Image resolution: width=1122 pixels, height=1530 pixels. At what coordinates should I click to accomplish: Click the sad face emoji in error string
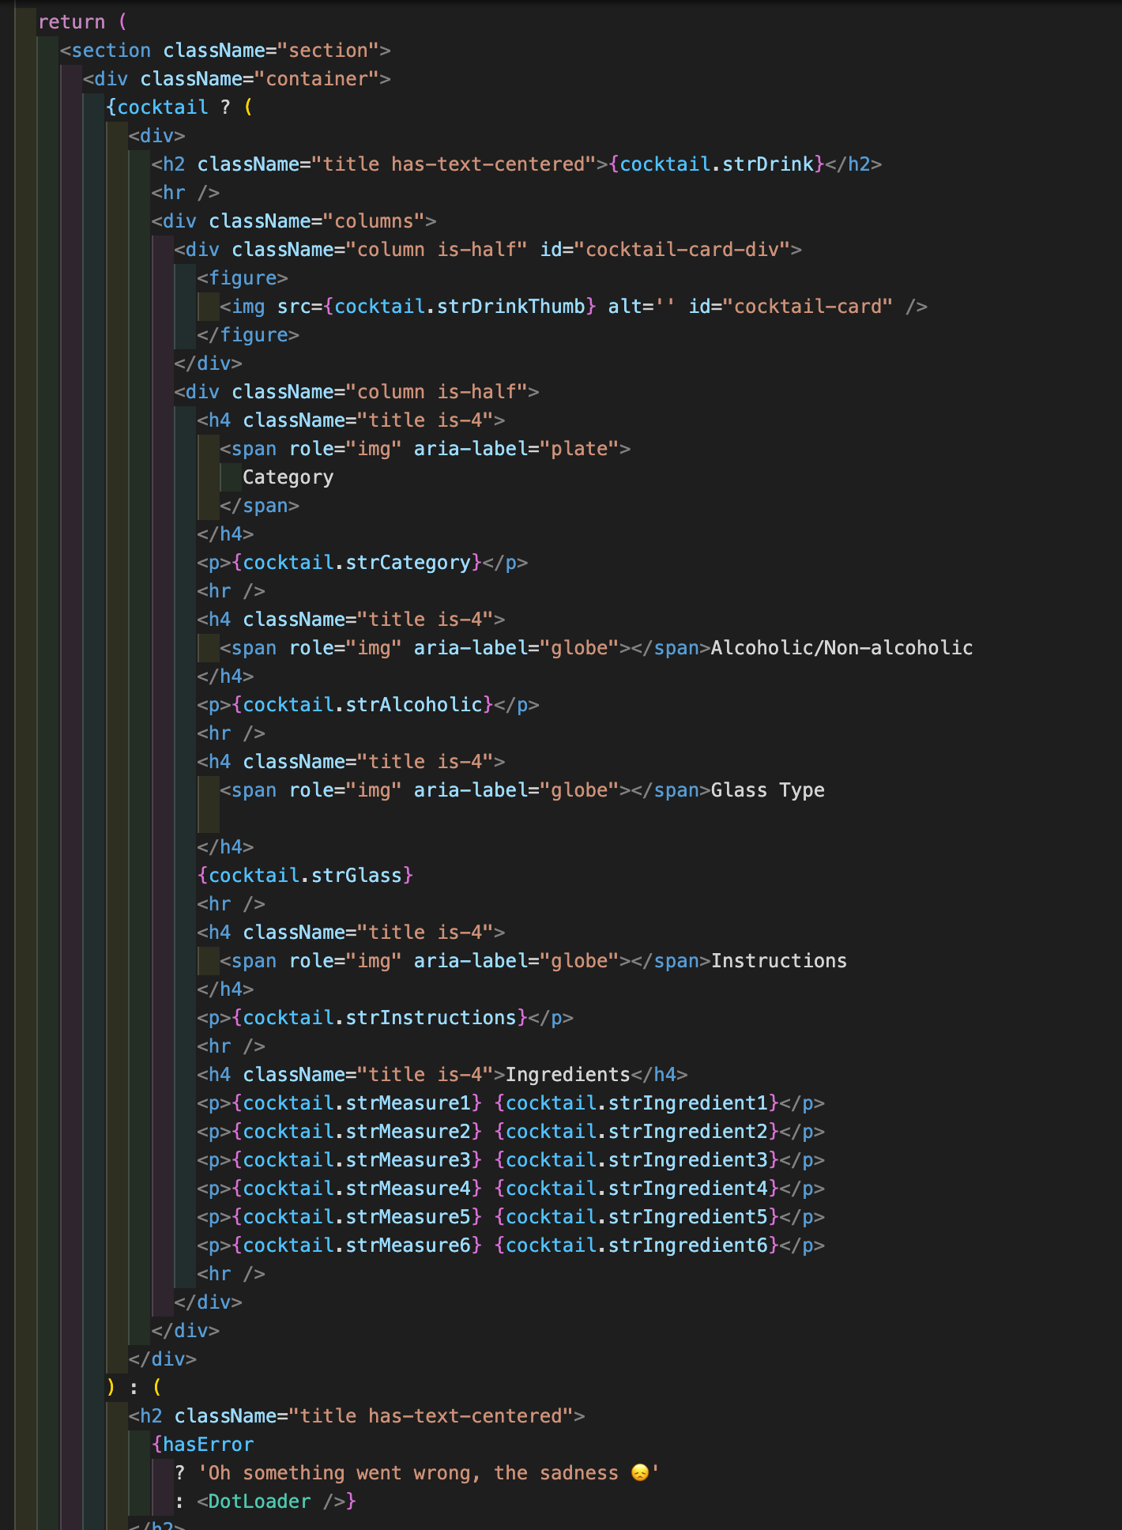(640, 1473)
